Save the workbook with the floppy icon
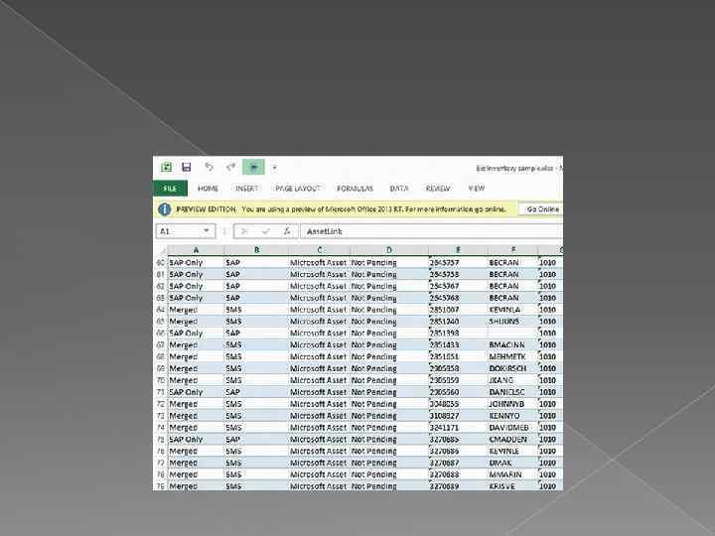This screenshot has height=536, width=715. tap(186, 168)
